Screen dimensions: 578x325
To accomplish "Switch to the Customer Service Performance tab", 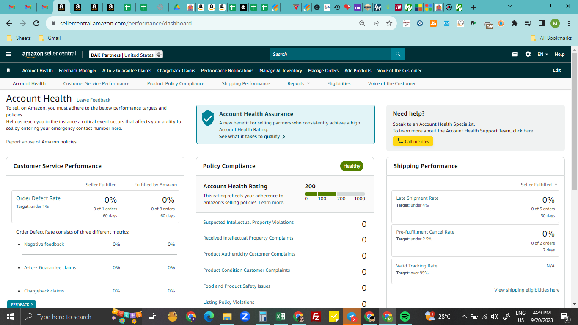I will pyautogui.click(x=96, y=83).
